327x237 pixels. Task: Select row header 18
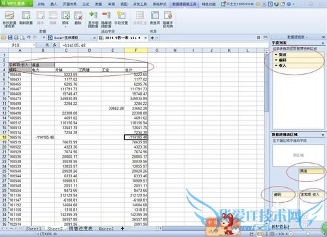[x=4, y=137]
